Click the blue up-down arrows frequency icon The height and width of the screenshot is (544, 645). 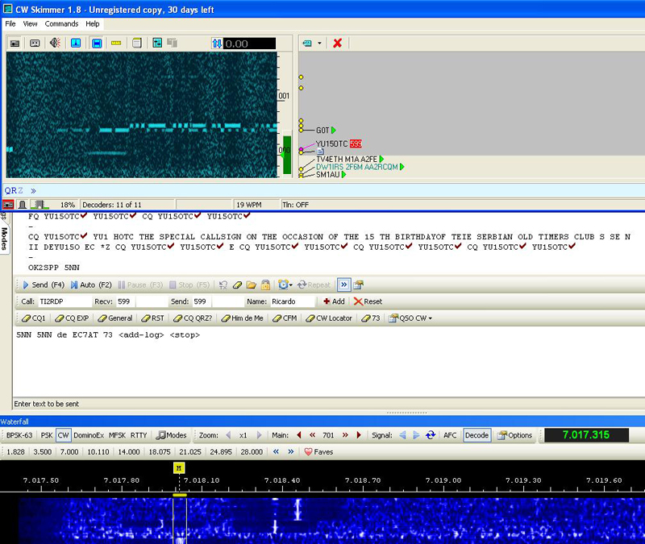point(217,44)
